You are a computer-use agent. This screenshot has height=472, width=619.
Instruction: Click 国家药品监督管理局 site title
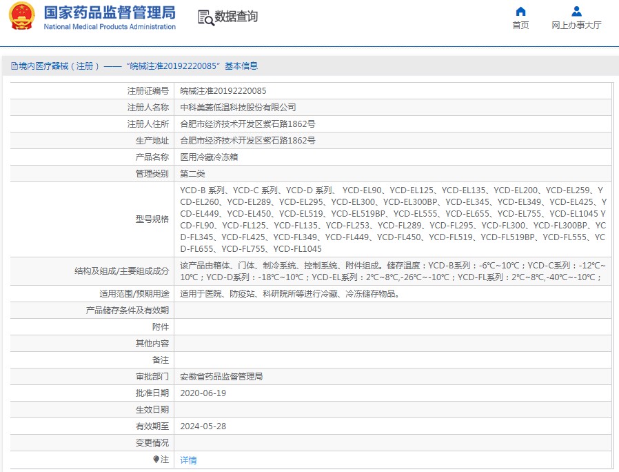coord(110,12)
